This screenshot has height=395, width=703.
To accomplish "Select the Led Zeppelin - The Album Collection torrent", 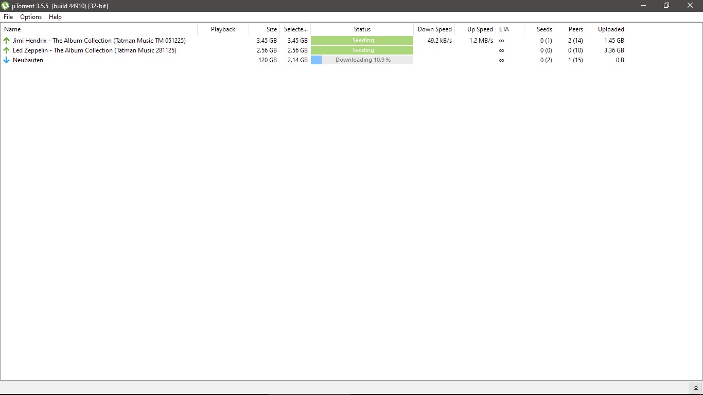I will [x=94, y=50].
